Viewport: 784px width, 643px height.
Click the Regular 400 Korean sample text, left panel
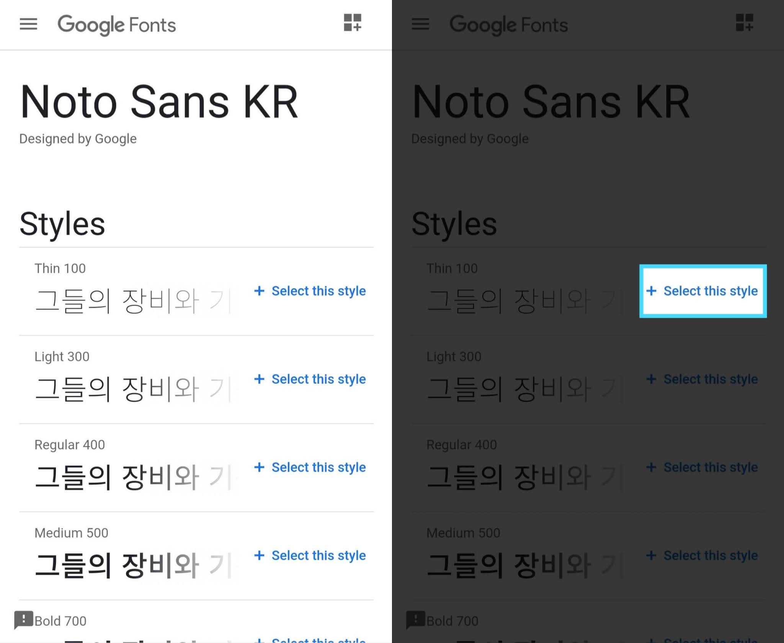click(x=133, y=477)
